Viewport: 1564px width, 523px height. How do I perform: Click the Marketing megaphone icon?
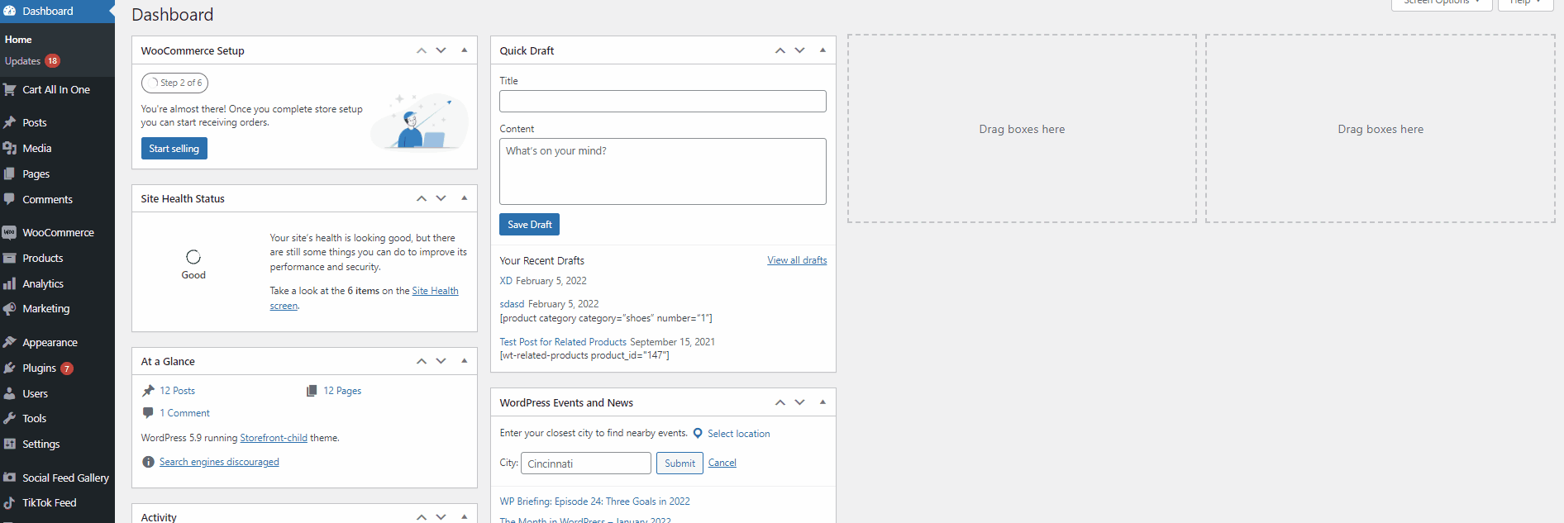(x=10, y=308)
